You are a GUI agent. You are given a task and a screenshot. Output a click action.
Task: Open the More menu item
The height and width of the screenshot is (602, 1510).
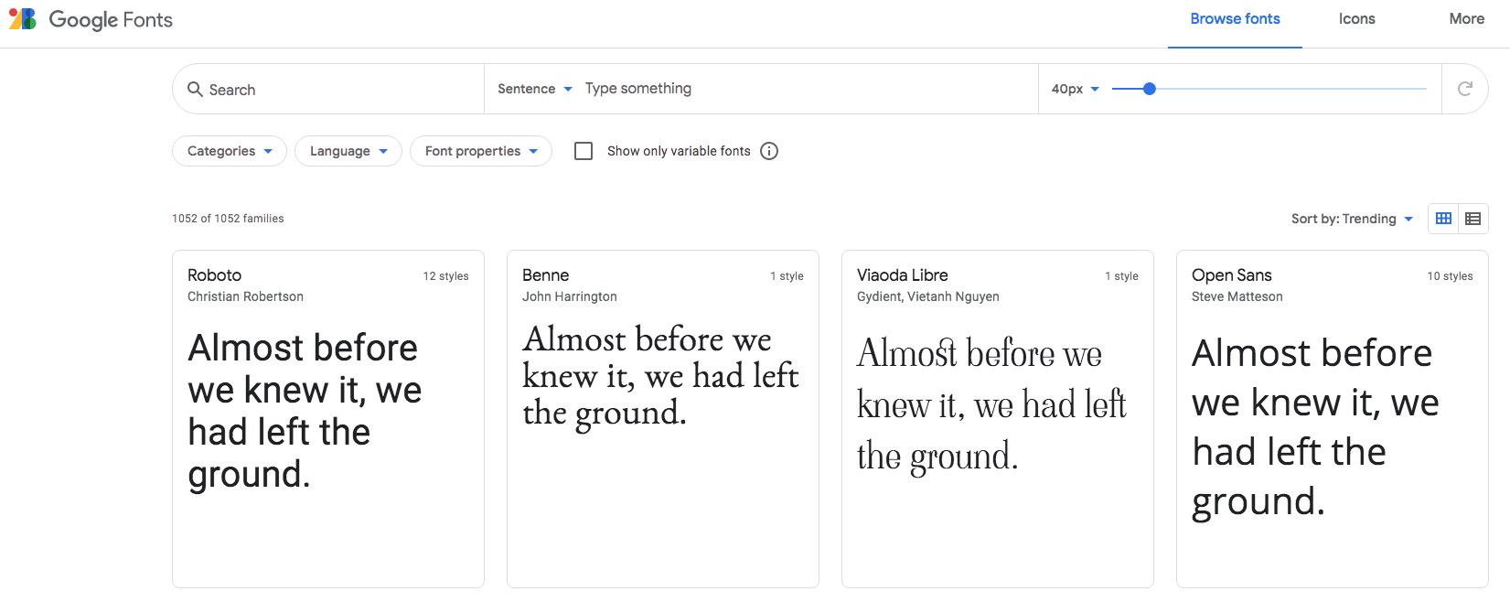[x=1466, y=19]
